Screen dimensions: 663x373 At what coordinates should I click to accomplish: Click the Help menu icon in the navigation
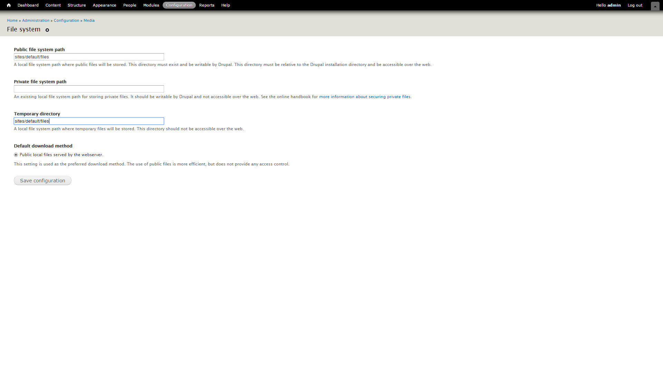click(225, 5)
